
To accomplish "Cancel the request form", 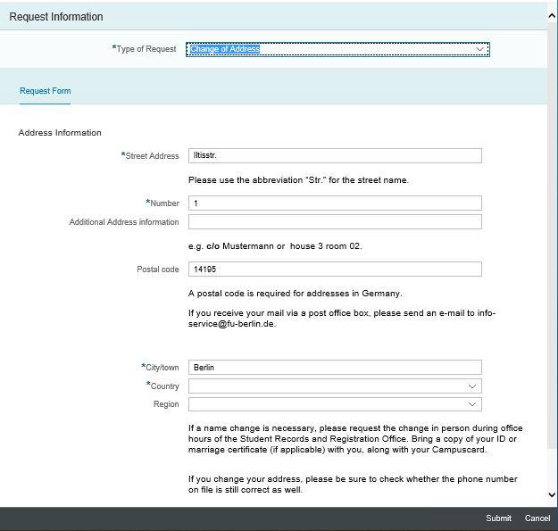I will [x=537, y=519].
